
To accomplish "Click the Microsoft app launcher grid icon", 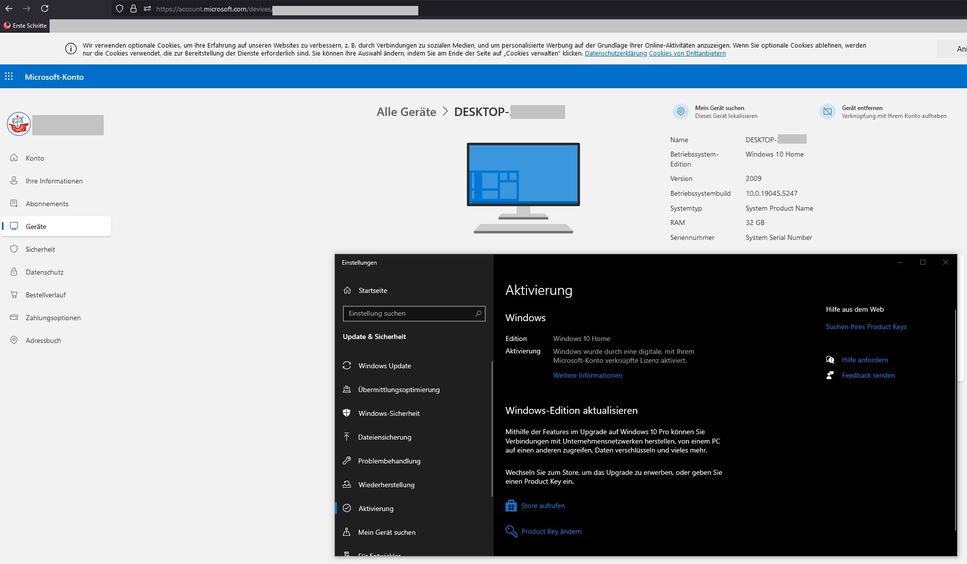I will (x=9, y=76).
